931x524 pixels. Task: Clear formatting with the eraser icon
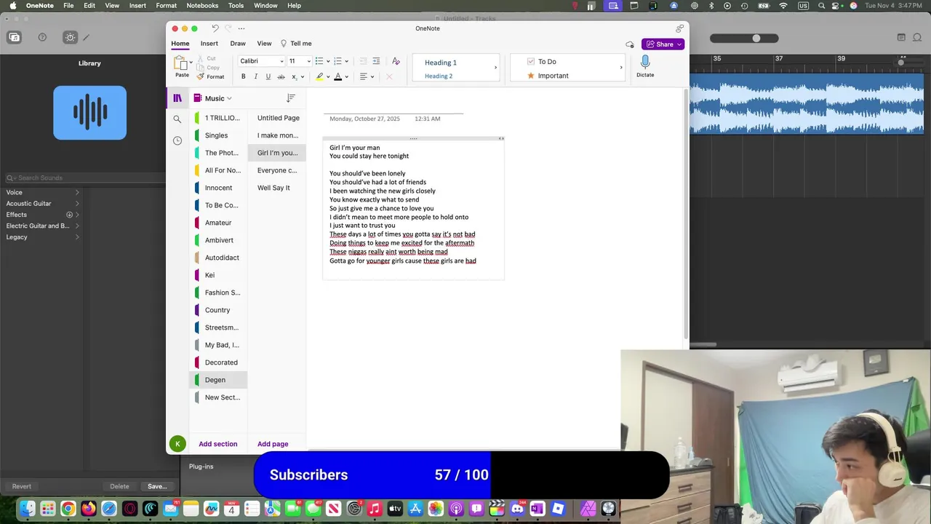tap(396, 61)
